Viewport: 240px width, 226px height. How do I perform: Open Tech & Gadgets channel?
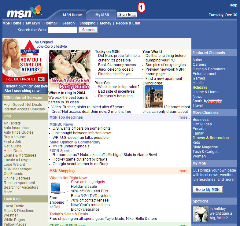pyautogui.click(x=206, y=152)
